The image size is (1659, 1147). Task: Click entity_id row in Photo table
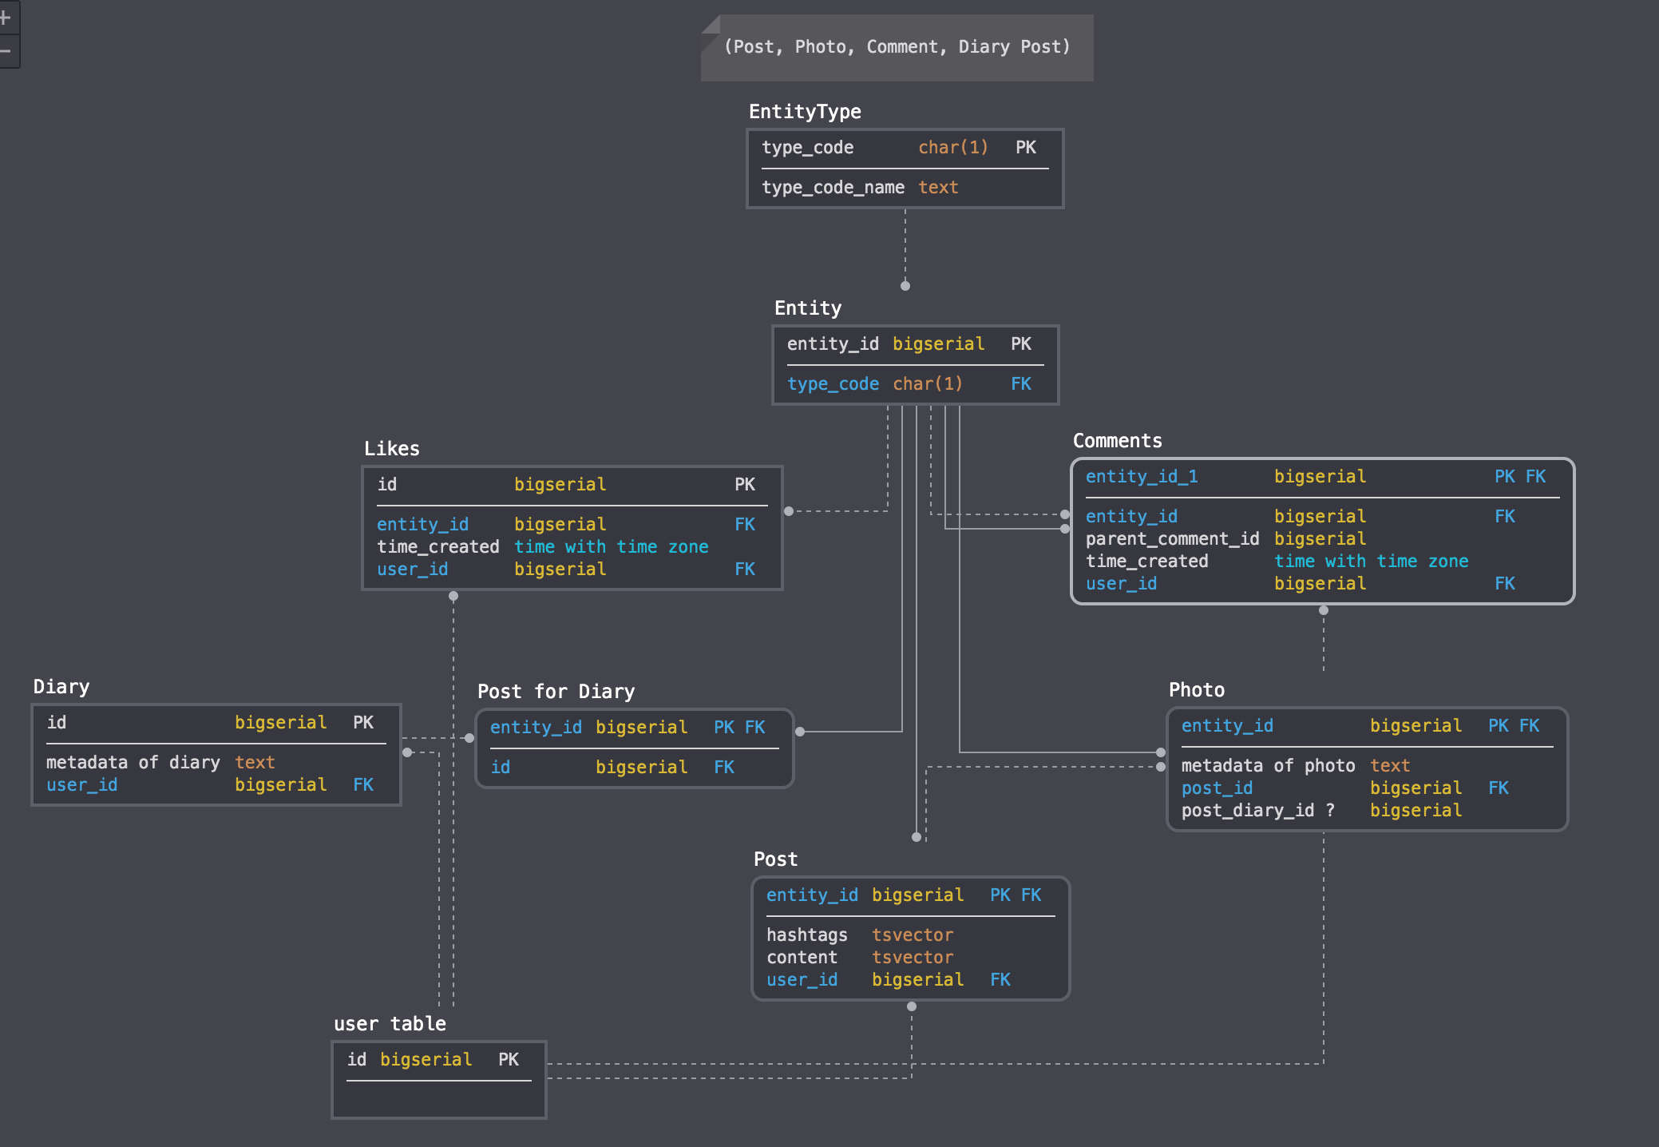coord(1367,726)
